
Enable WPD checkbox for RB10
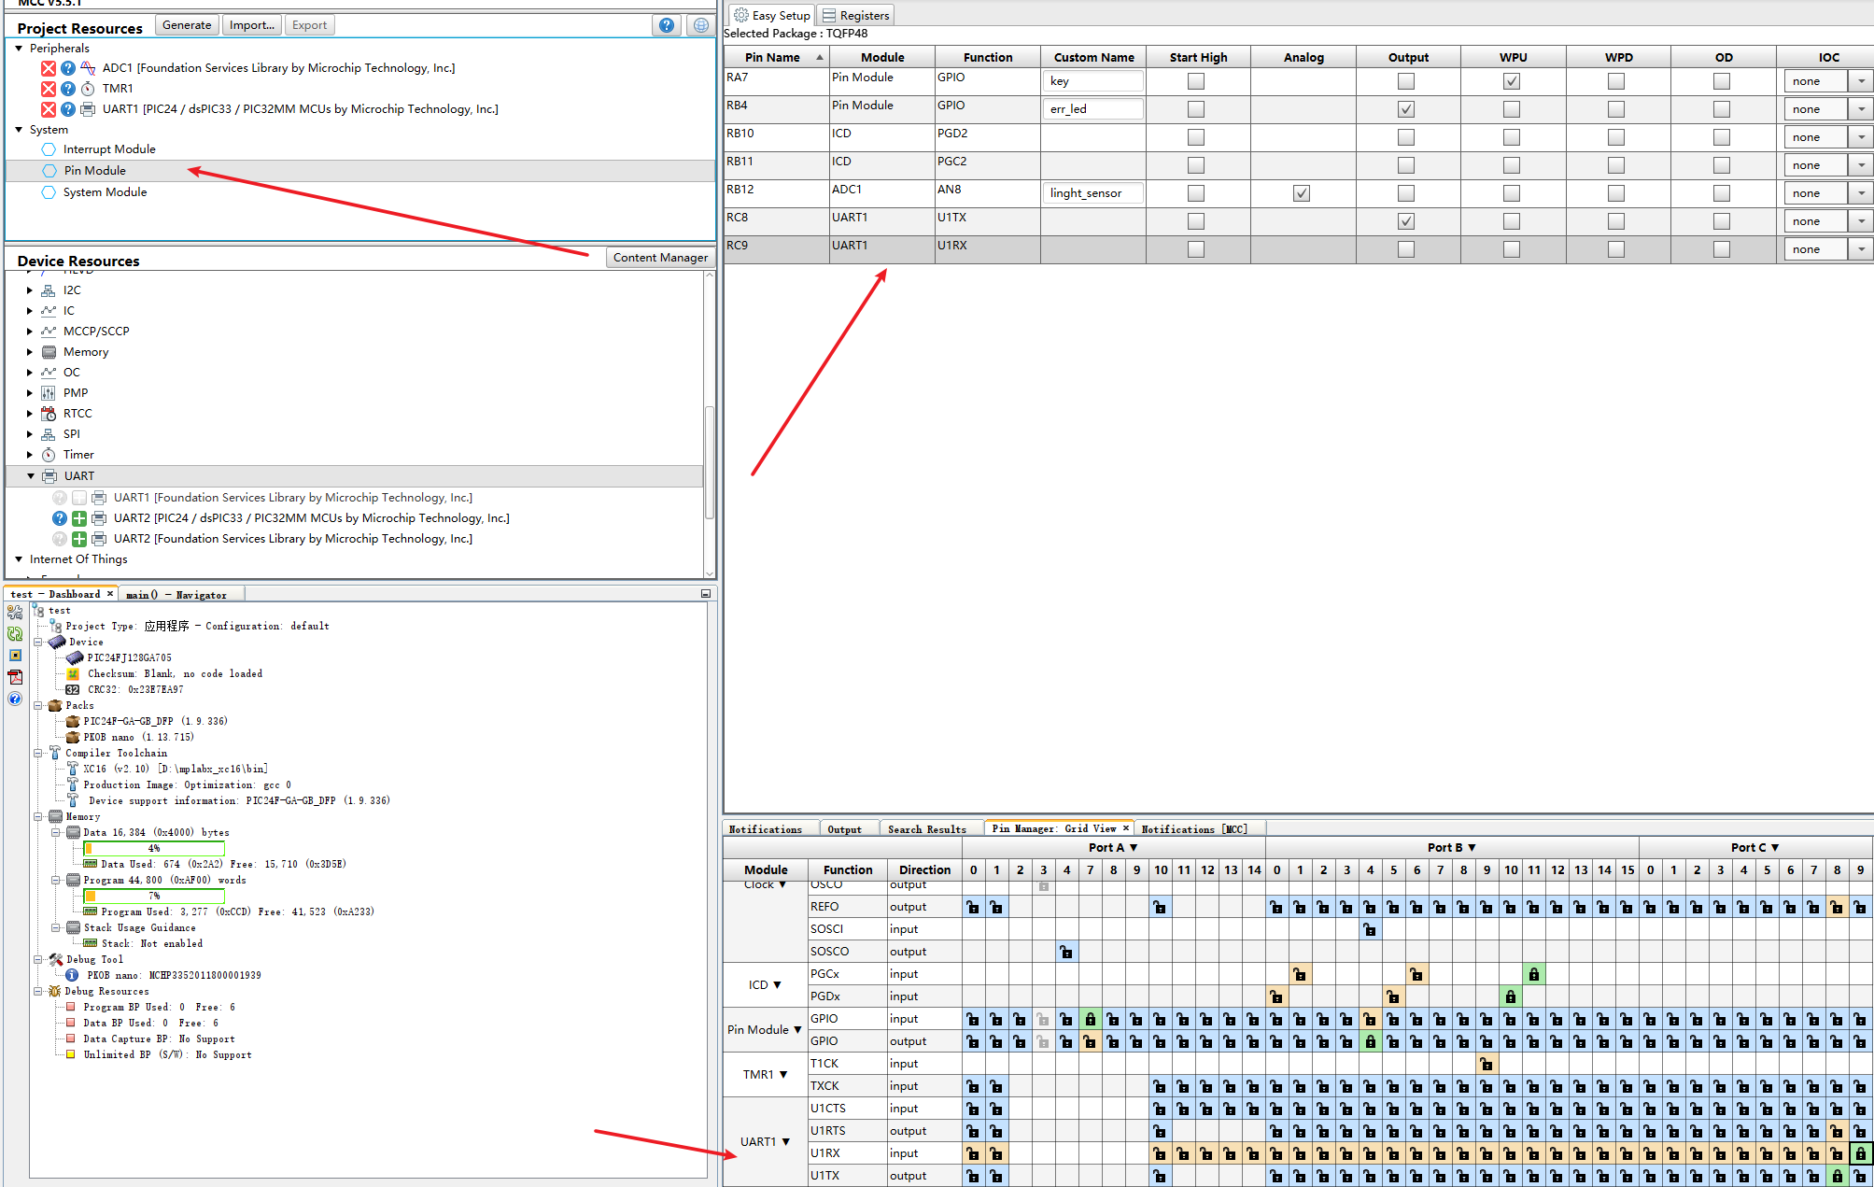click(1616, 137)
